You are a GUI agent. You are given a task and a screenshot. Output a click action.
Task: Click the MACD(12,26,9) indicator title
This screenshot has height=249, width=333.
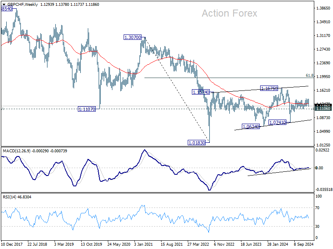(x=17, y=151)
